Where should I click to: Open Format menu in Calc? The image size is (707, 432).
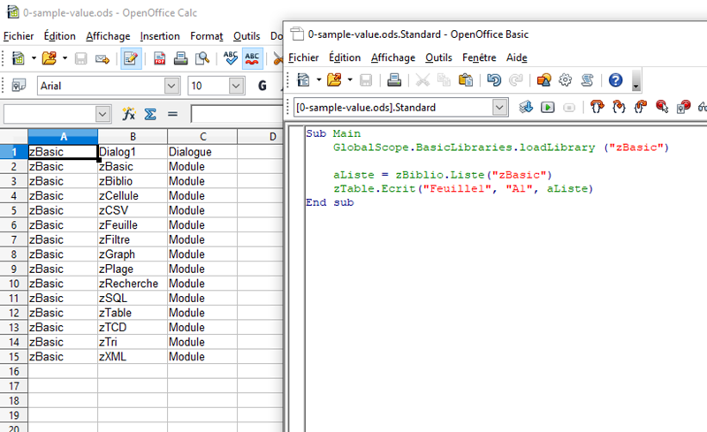pyautogui.click(x=207, y=36)
